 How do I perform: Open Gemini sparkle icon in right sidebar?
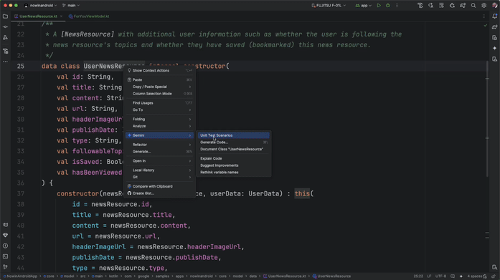pyautogui.click(x=494, y=49)
